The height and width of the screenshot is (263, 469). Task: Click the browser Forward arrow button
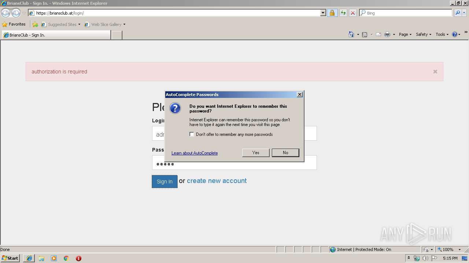(x=16, y=13)
